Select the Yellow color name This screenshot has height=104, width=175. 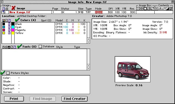[19, 33]
